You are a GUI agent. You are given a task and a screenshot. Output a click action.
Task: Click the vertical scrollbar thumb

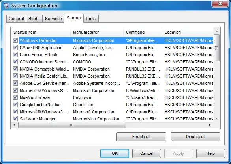[217, 48]
